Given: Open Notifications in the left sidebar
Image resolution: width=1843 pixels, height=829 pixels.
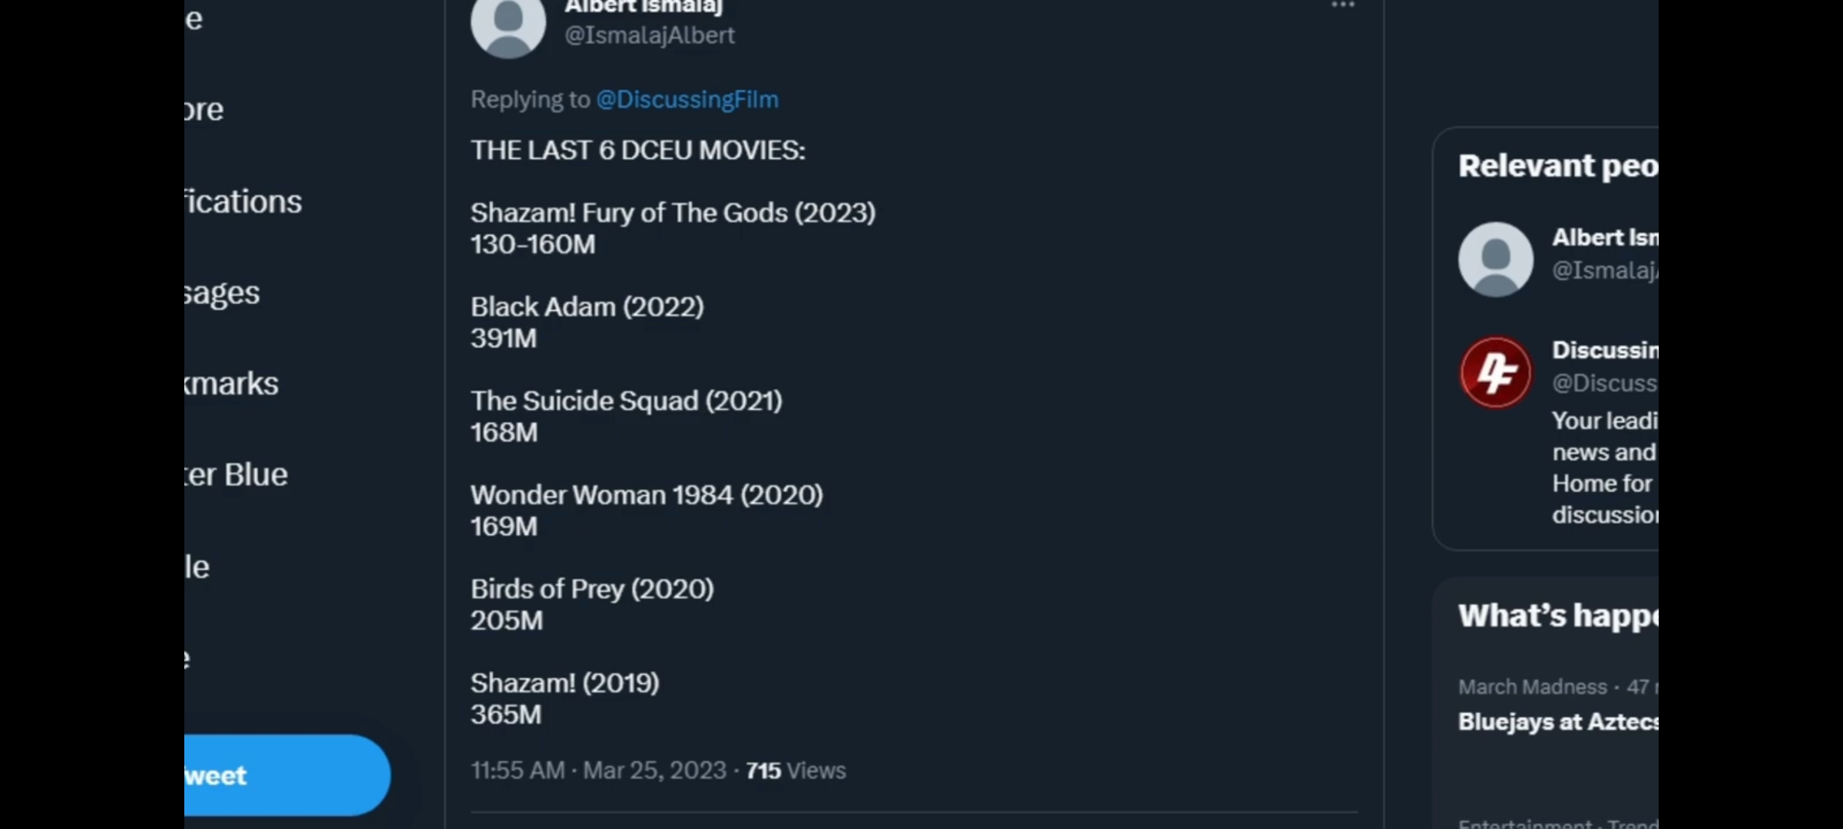Looking at the screenshot, I should (x=243, y=202).
